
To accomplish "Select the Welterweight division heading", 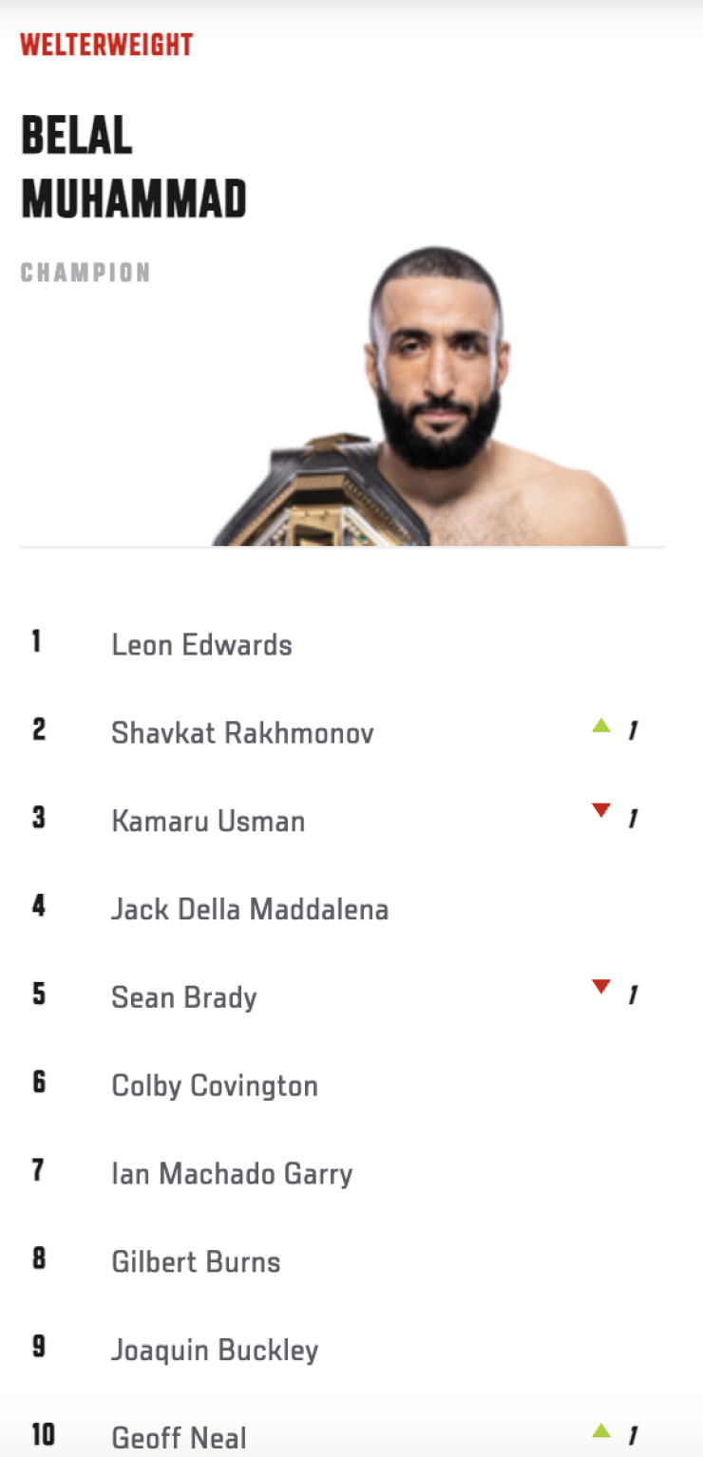I will 106,45.
